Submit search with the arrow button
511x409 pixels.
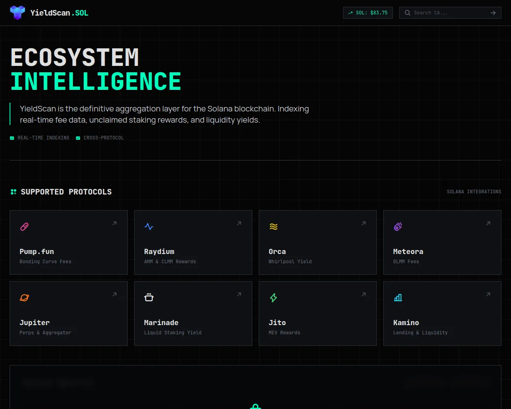click(x=493, y=13)
